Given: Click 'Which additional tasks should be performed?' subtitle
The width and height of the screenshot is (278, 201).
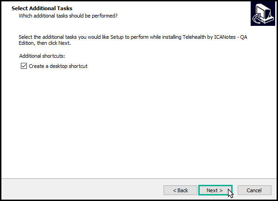Looking at the screenshot, I should [68, 16].
